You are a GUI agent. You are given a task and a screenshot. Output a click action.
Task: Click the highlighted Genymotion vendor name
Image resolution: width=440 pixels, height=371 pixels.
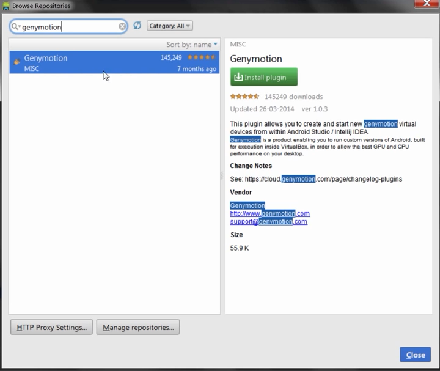[x=248, y=205]
